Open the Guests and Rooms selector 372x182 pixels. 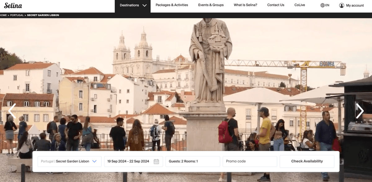[193, 161]
